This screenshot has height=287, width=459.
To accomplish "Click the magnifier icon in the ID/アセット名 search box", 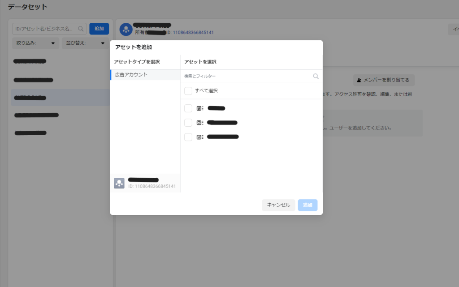I will [x=81, y=29].
